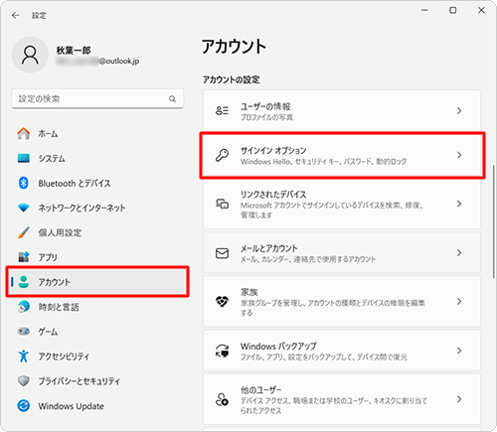Select Windows Update in the sidebar
Viewport: 497px width, 432px height.
tap(97, 406)
